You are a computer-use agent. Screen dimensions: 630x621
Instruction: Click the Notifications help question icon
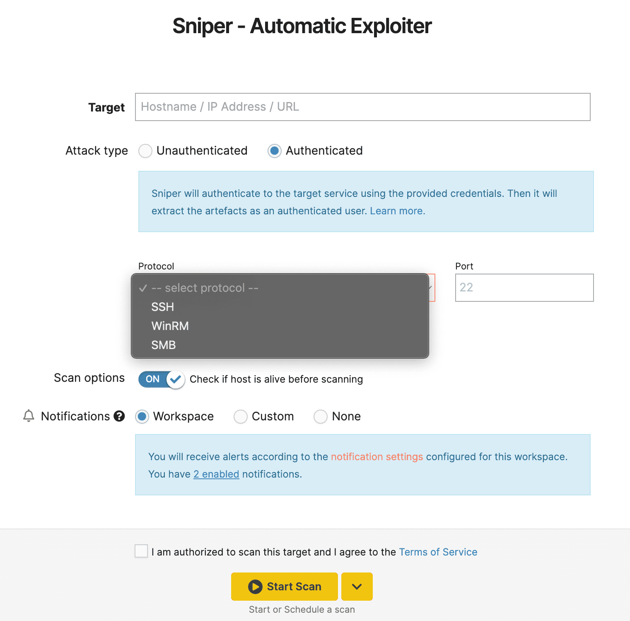point(119,416)
